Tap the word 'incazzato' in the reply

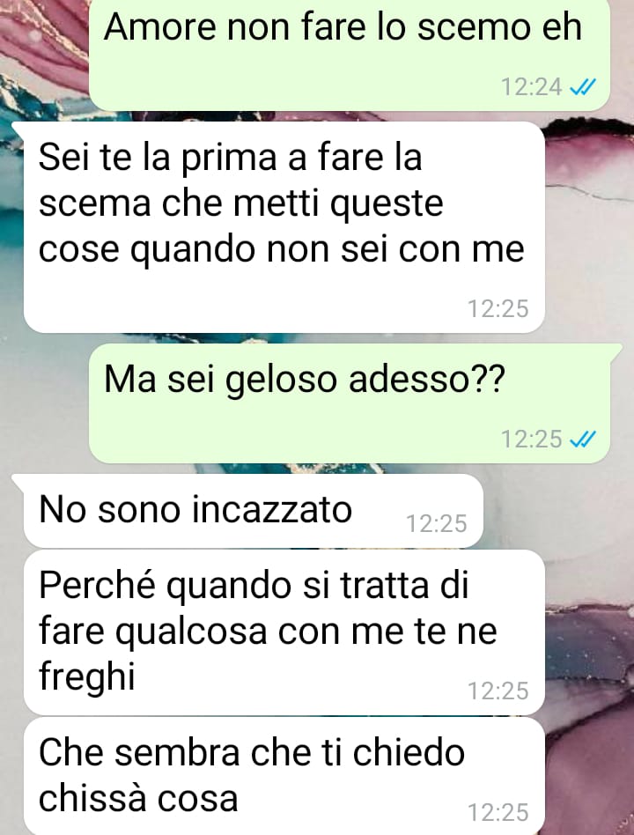click(272, 510)
